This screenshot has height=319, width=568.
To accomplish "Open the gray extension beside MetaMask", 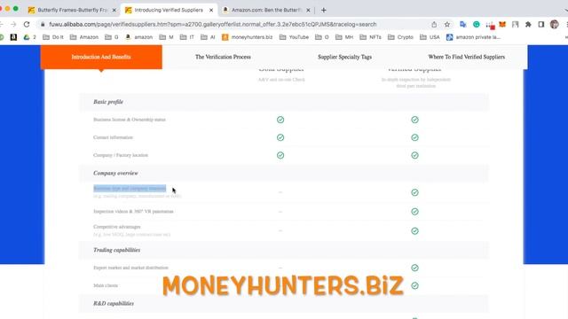I will click(515, 24).
